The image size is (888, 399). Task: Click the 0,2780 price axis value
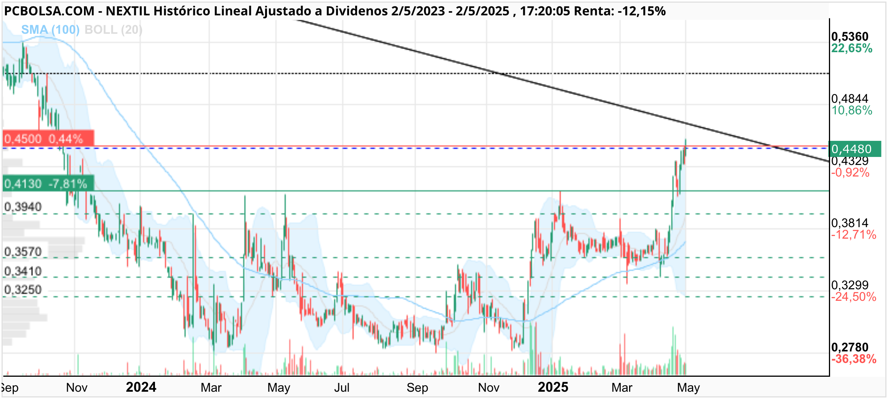pyautogui.click(x=850, y=348)
